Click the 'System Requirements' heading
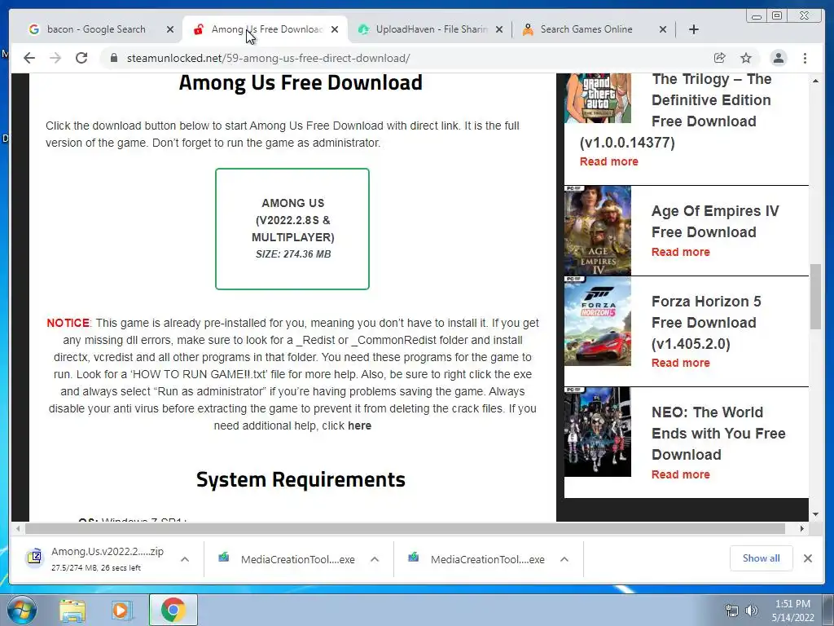The image size is (834, 626). click(x=301, y=479)
